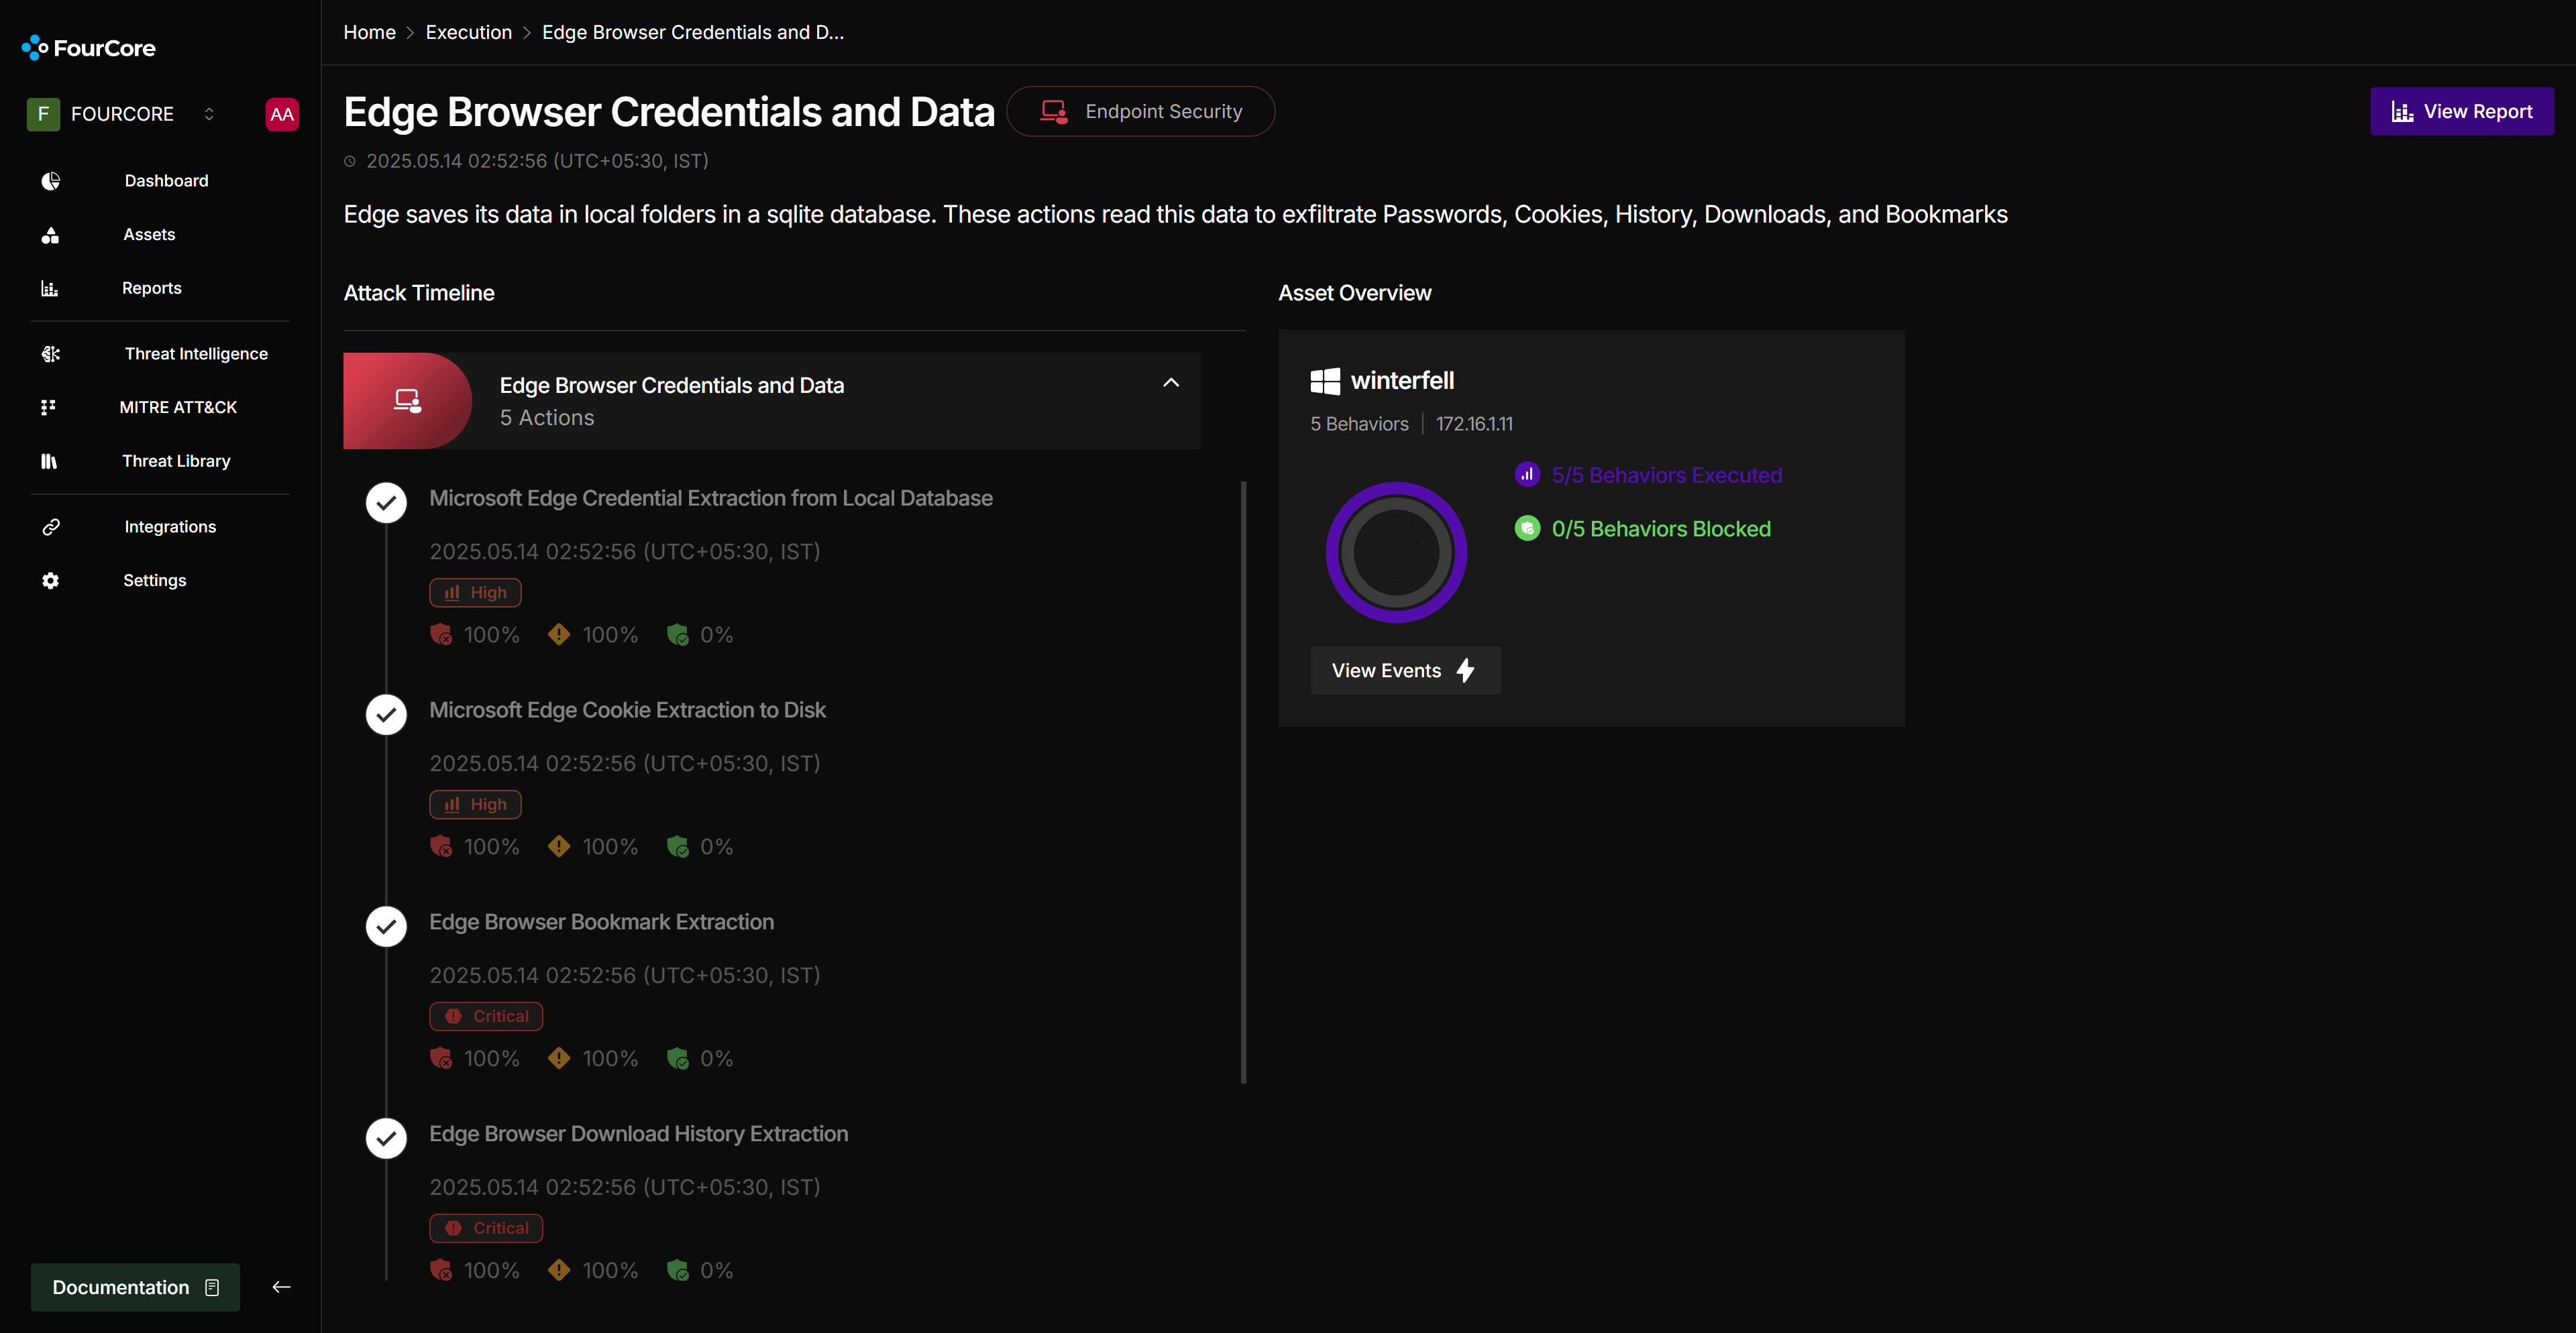
Task: Collapse the sidebar with the left arrow
Action: click(281, 1287)
